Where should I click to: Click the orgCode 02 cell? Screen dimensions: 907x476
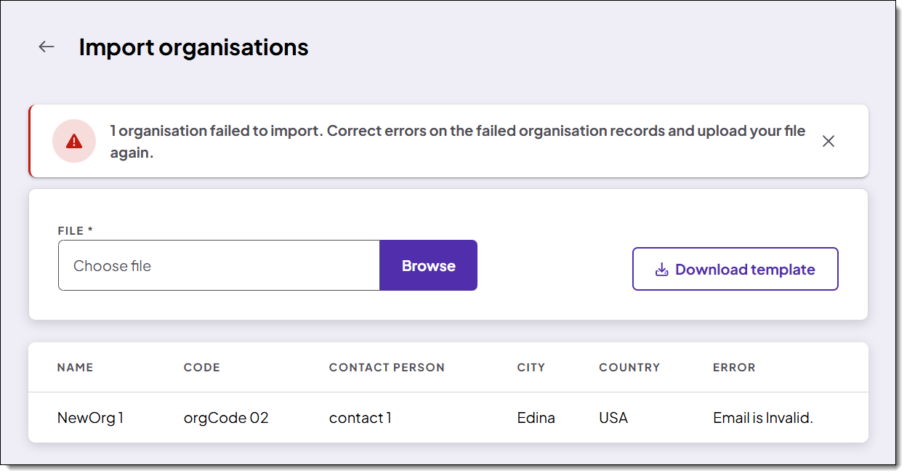point(226,418)
